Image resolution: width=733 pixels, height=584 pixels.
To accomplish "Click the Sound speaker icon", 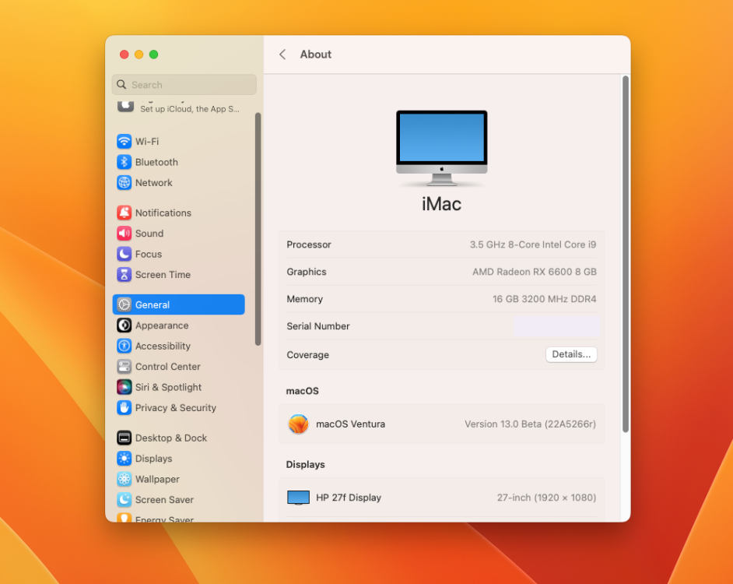I will point(124,233).
